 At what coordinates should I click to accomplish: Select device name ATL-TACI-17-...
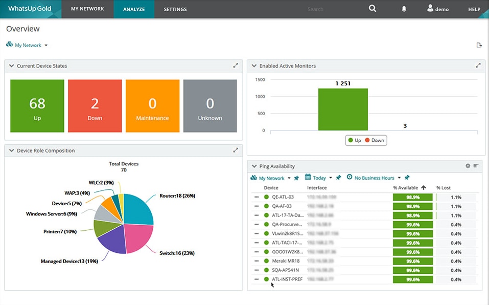point(287,243)
